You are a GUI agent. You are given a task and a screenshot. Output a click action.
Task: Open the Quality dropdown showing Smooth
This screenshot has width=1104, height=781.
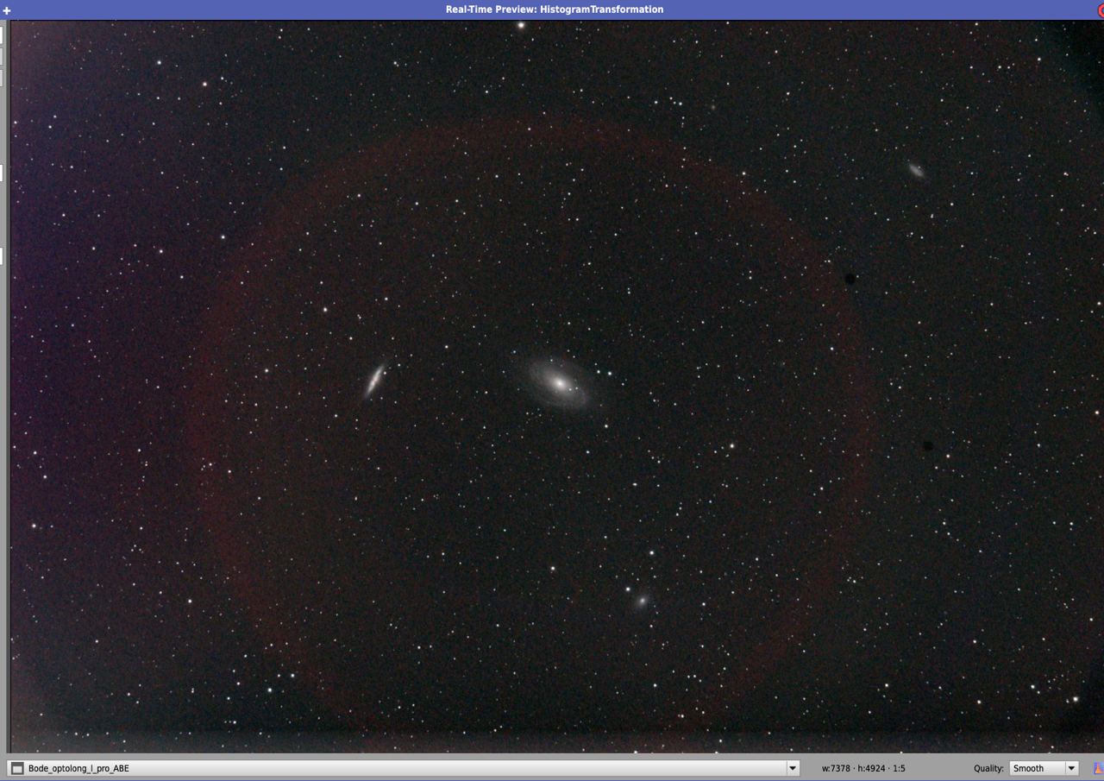(x=1044, y=768)
